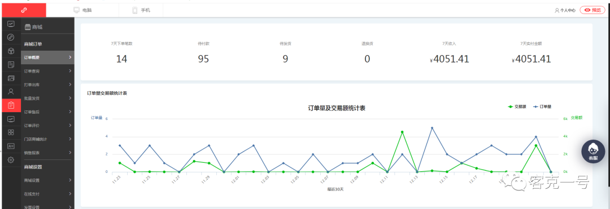Image resolution: width=610 pixels, height=209 pixels.
Task: Click the blue order peak point at 5
Action: (x=432, y=127)
